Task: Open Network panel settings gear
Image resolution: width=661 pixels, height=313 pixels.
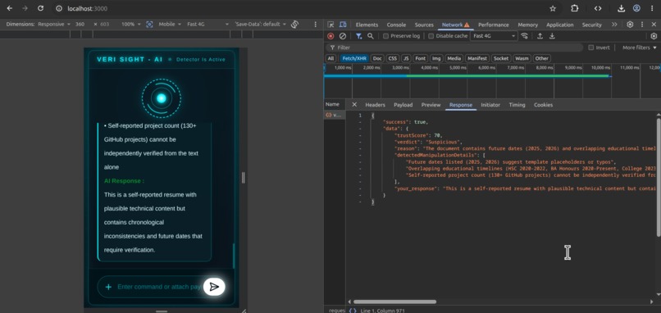Action: [x=654, y=36]
